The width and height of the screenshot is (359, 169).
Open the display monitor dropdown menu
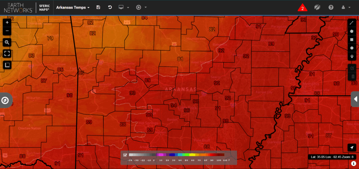(x=124, y=7)
